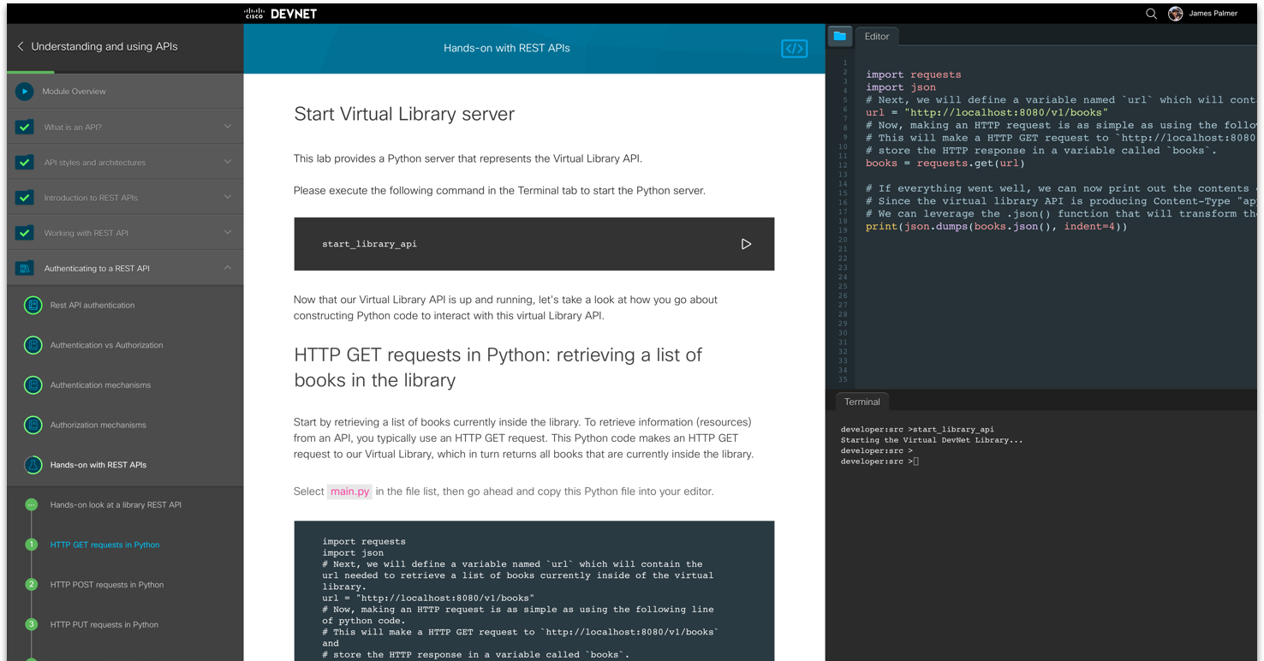Click the back arrow beside Understanding and using APIs
The width and height of the screenshot is (1264, 661).
21,47
